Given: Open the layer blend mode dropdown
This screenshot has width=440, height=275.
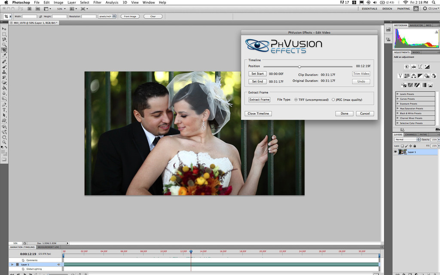Looking at the screenshot, I should (407, 140).
